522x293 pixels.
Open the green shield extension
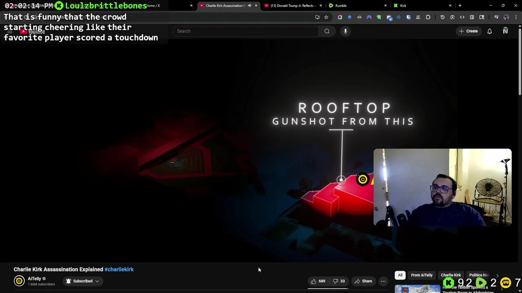[x=379, y=17]
